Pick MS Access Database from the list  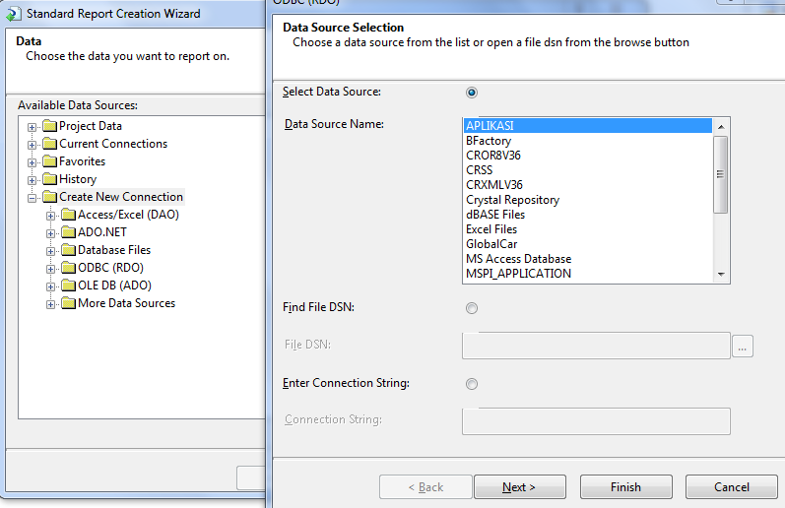tap(518, 259)
